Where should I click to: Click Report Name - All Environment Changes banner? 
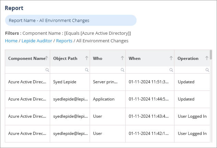tap(71, 20)
